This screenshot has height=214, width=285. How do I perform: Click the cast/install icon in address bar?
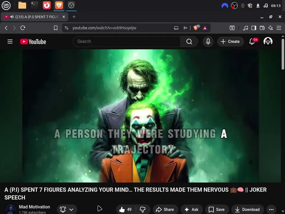coord(176,28)
